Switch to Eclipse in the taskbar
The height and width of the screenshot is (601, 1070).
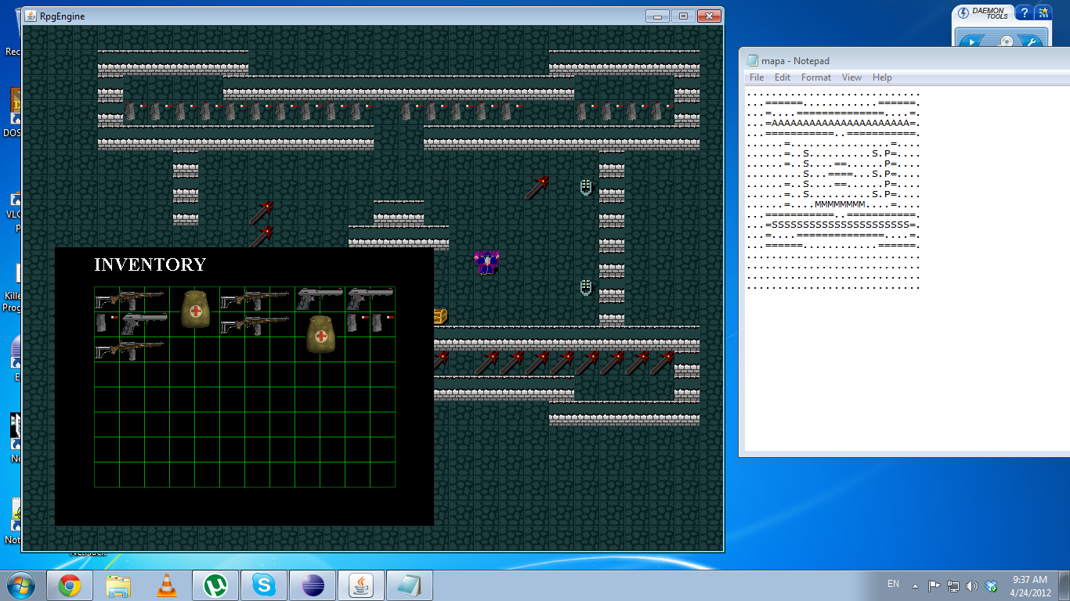pyautogui.click(x=313, y=585)
